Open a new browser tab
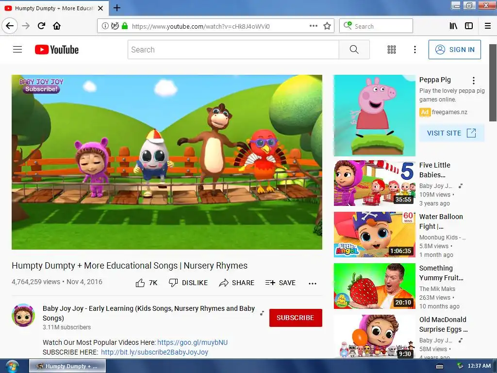The height and width of the screenshot is (373, 497). click(x=117, y=8)
